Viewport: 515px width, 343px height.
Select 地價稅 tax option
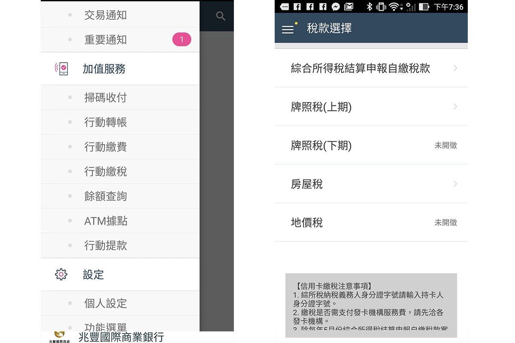(x=371, y=222)
